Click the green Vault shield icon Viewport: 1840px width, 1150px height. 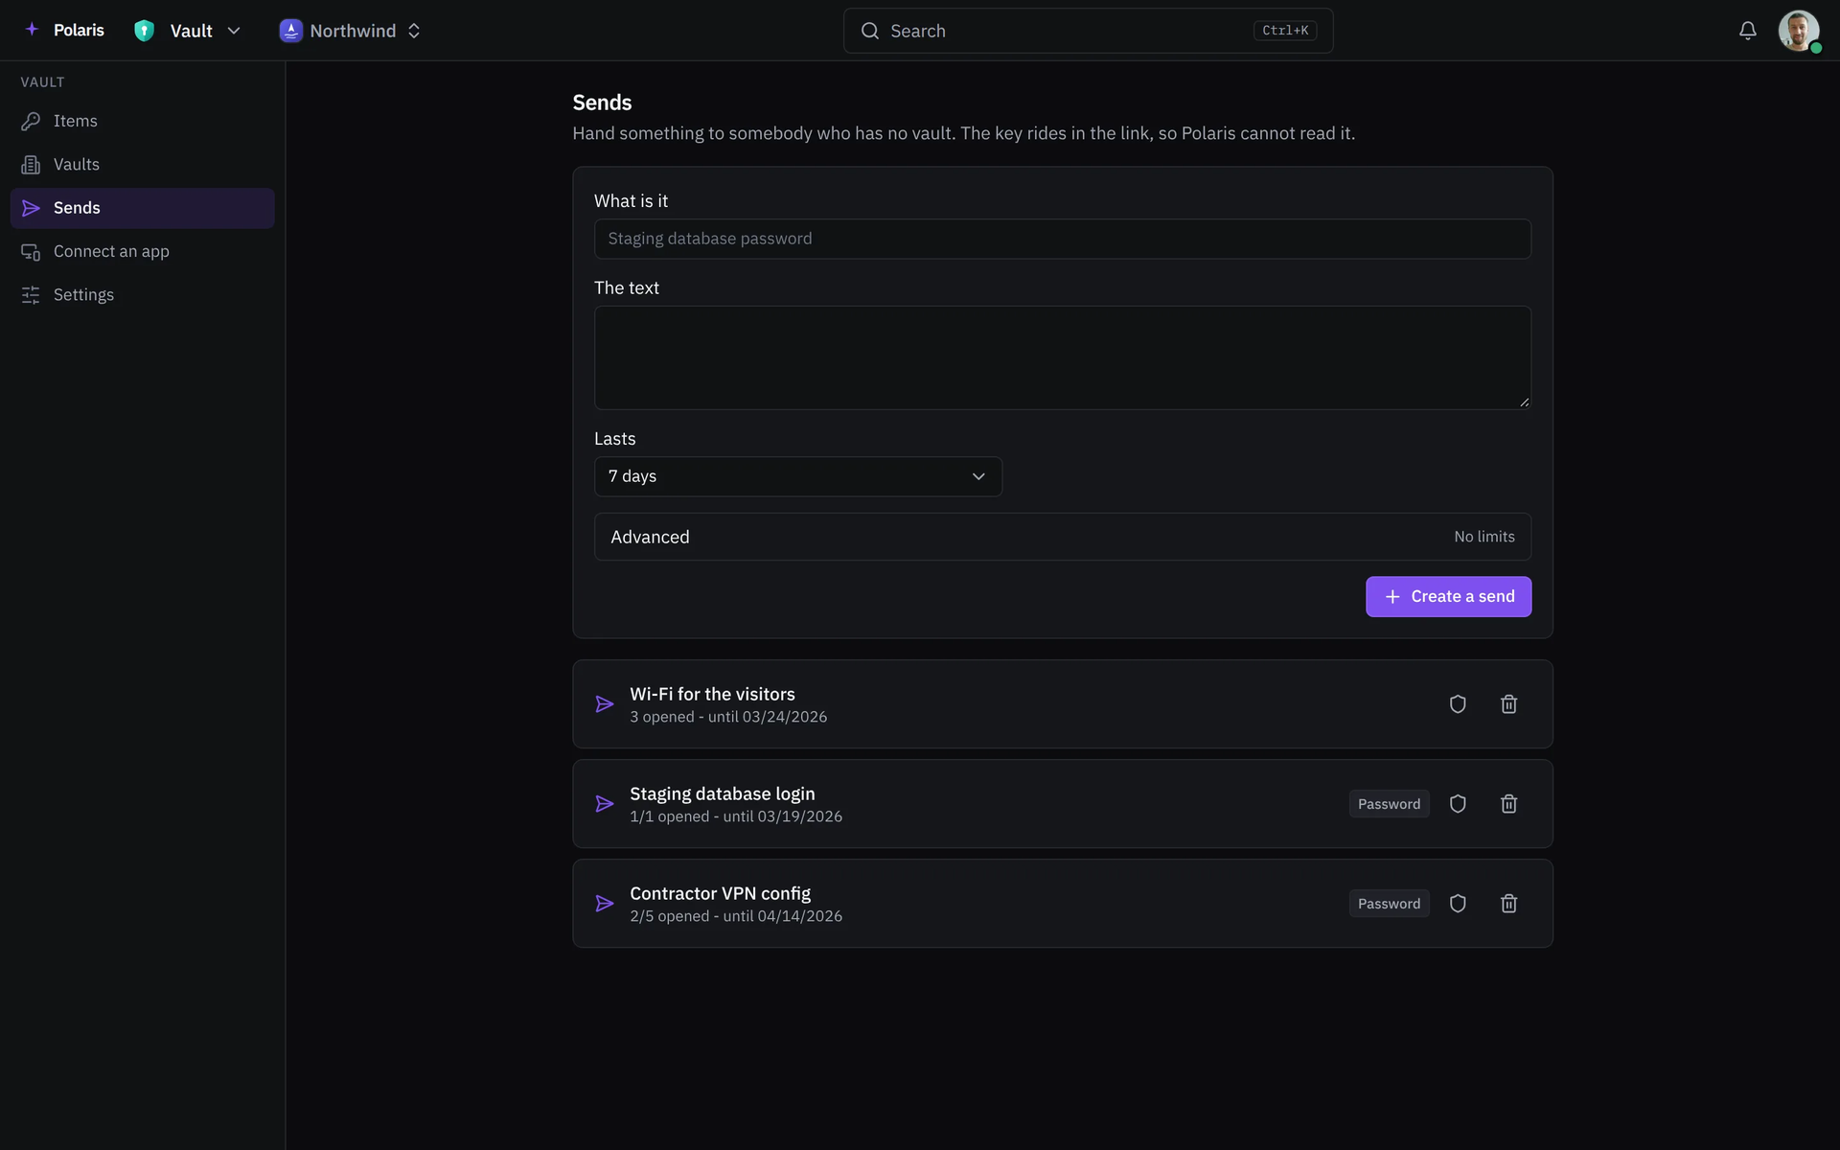click(144, 31)
